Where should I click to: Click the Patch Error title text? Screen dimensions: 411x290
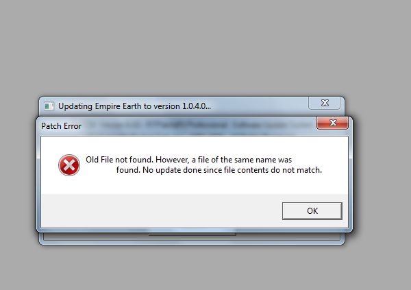pos(62,126)
